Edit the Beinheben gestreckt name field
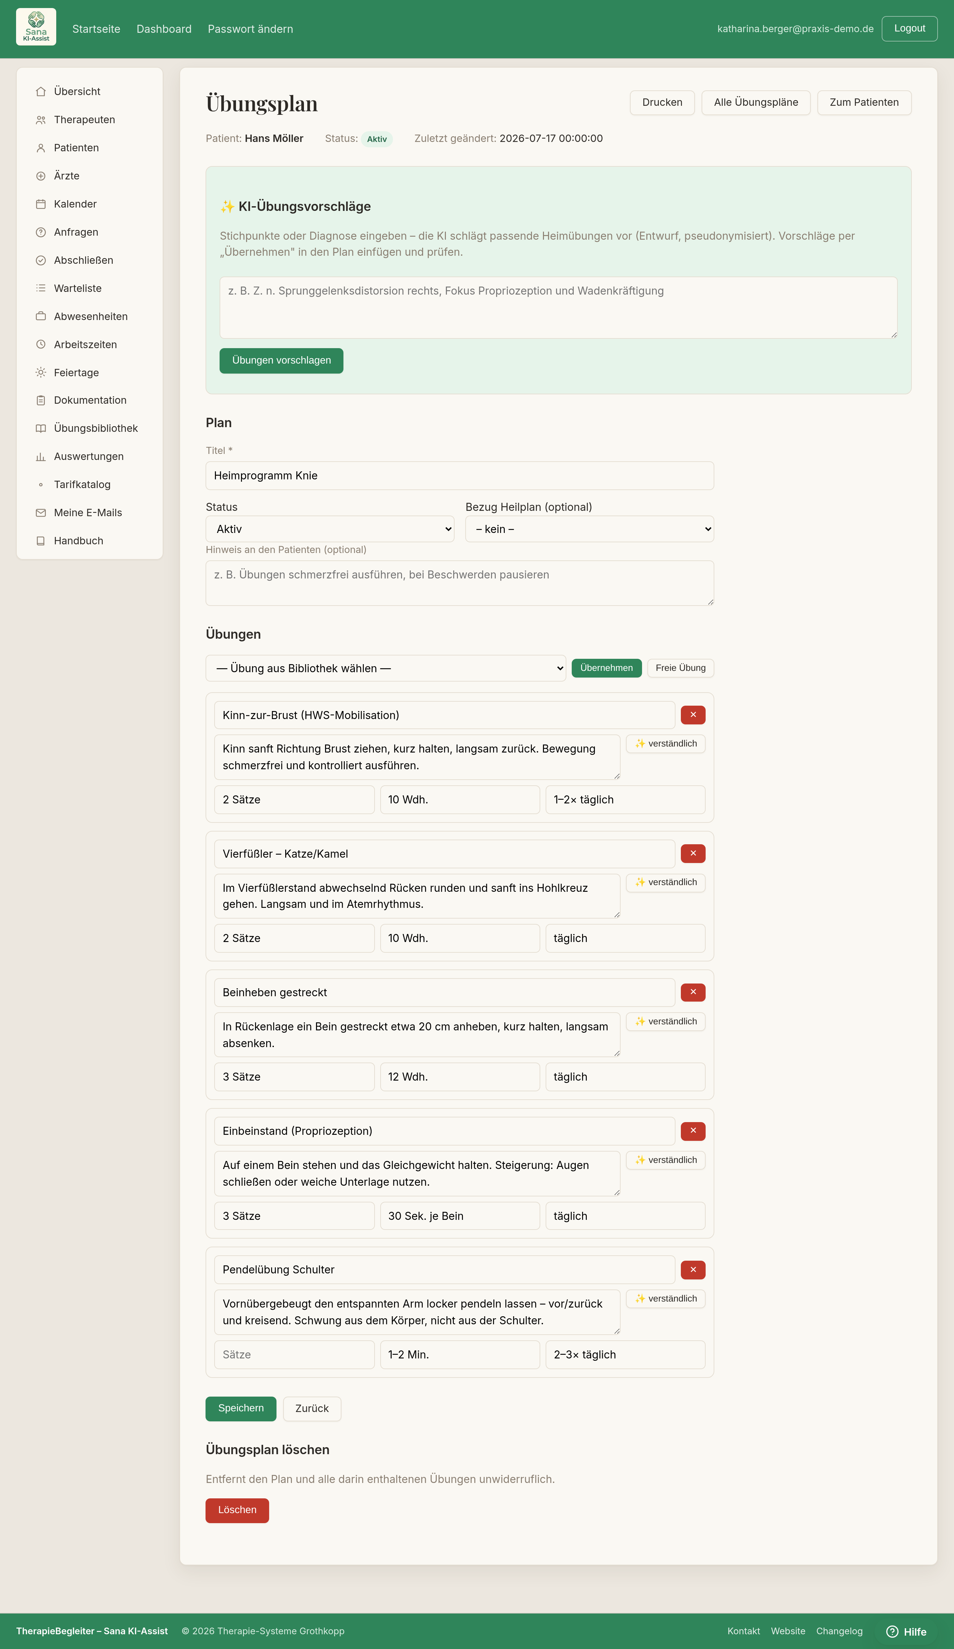The image size is (954, 1649). (444, 993)
